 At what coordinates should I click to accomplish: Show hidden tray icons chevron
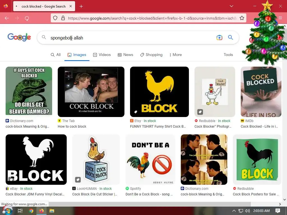[x=234, y=211]
